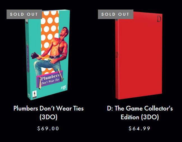Click the Sold Out badge on the Plumbers product

click(24, 14)
